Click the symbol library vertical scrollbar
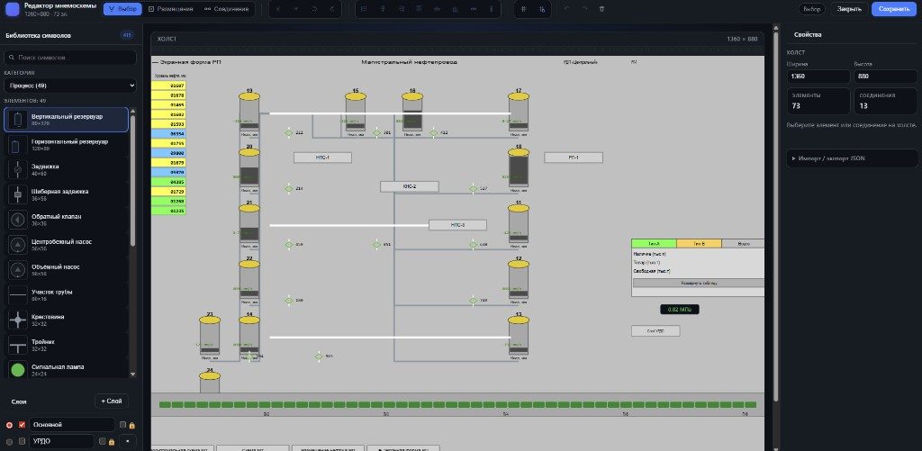The image size is (922, 451). click(x=132, y=179)
